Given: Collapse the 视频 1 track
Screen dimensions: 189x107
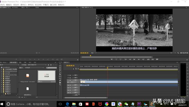Looking at the screenshot, I should [x=73, y=80].
